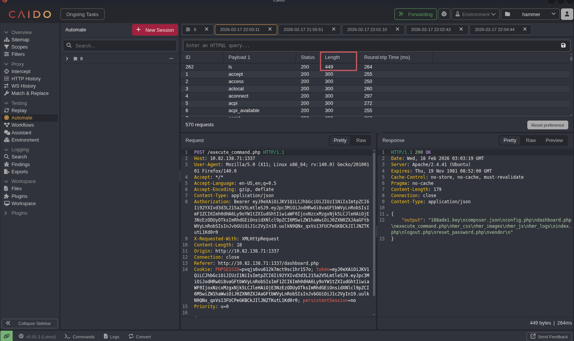Select the 2026-02-17 21:55:51 tab
Viewport: 574px width, 341px height.
[x=303, y=29]
